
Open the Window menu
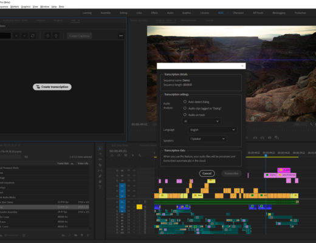pos(45,7)
